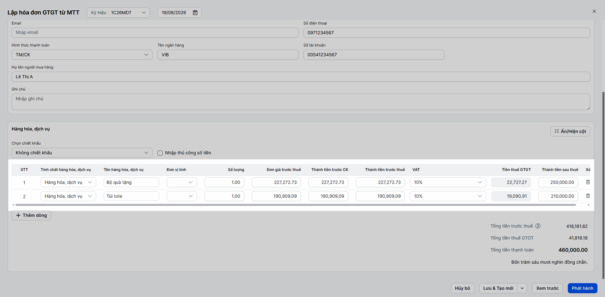The image size is (605, 297).
Task: Open the date picker calendar icon
Action: click(195, 13)
